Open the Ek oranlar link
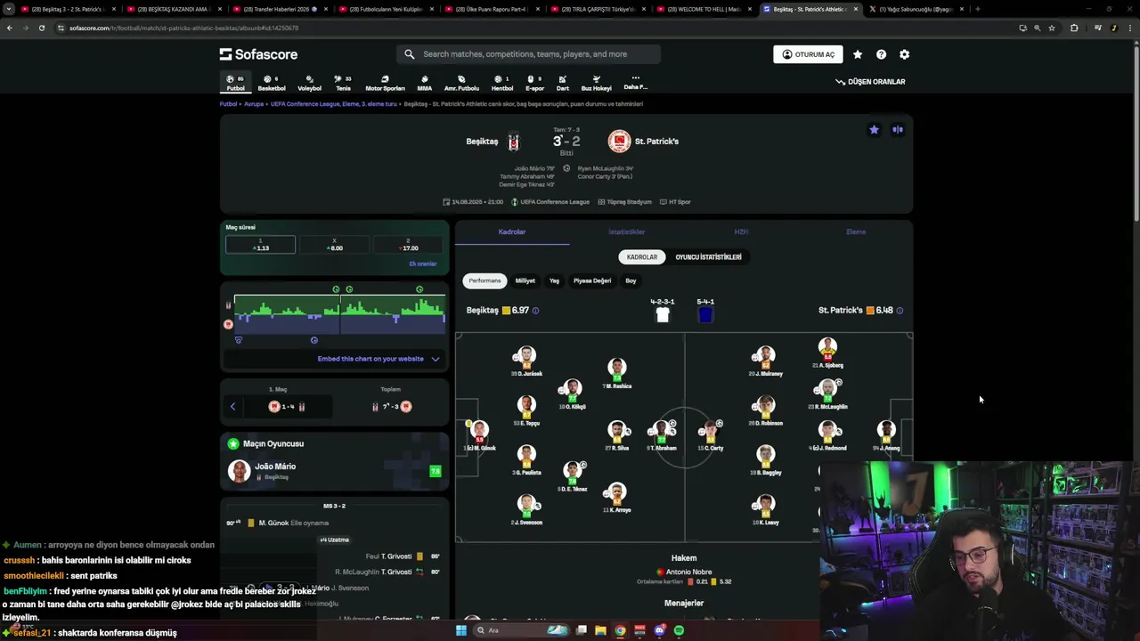 pyautogui.click(x=422, y=264)
